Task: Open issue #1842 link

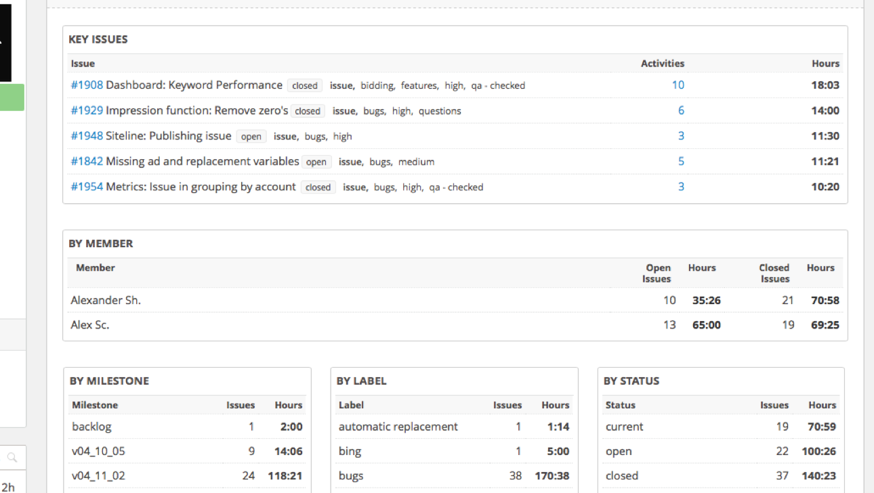Action: point(87,161)
